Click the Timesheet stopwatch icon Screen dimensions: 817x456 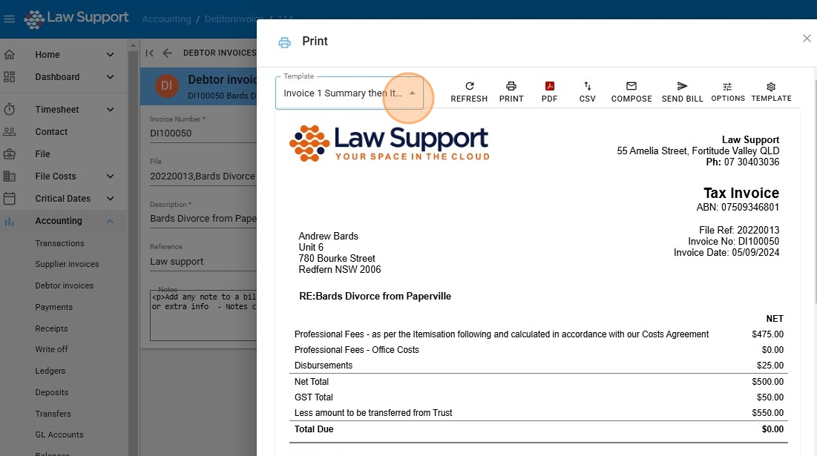click(x=10, y=109)
